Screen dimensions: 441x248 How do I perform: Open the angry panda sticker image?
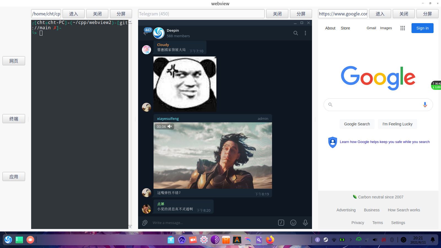(x=185, y=84)
